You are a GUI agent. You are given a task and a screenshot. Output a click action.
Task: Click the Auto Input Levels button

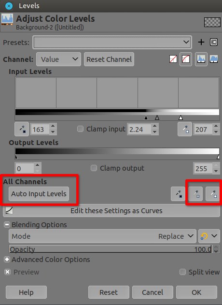point(39,194)
